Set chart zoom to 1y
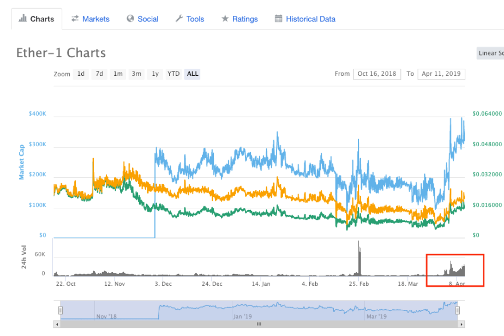Screen dimensions: 504x336 pos(155,74)
